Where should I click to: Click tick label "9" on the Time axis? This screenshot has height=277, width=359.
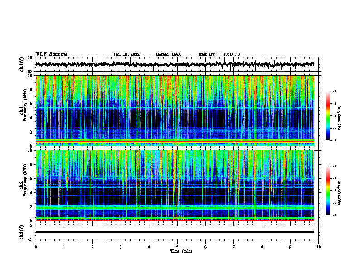(290, 247)
